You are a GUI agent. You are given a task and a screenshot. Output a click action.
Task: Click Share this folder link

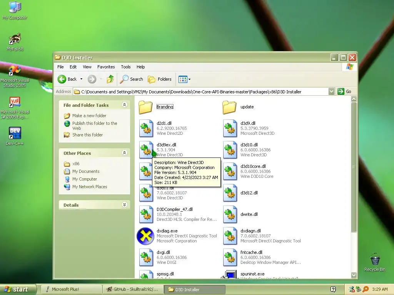(x=87, y=135)
